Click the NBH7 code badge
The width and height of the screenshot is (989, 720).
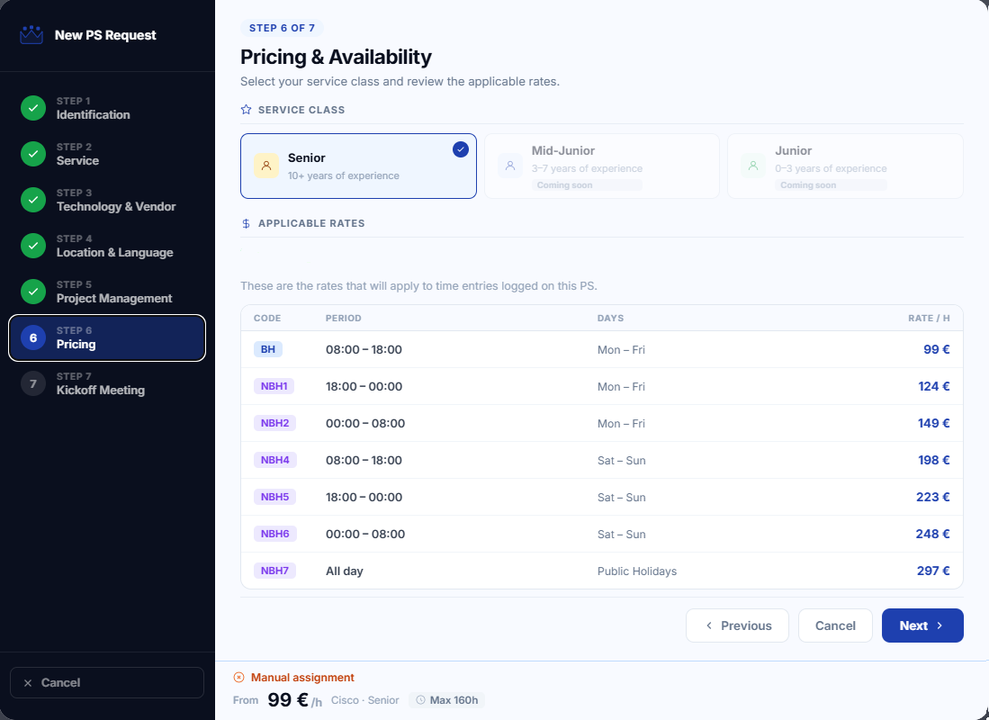coord(275,571)
